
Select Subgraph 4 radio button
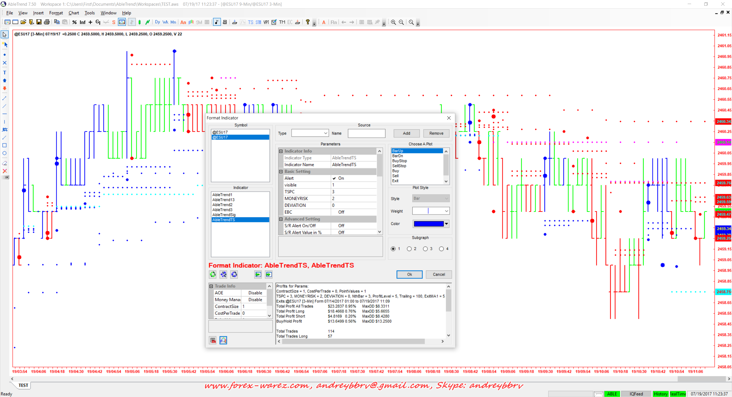click(441, 249)
